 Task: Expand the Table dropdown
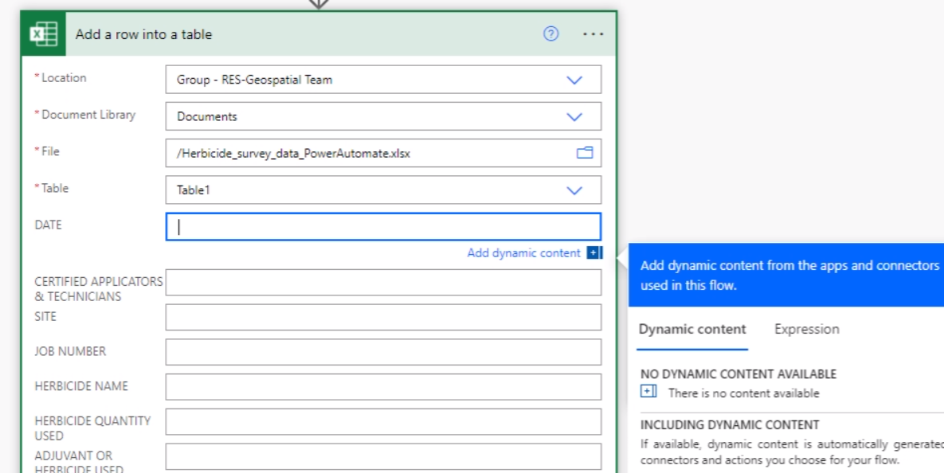coord(574,190)
